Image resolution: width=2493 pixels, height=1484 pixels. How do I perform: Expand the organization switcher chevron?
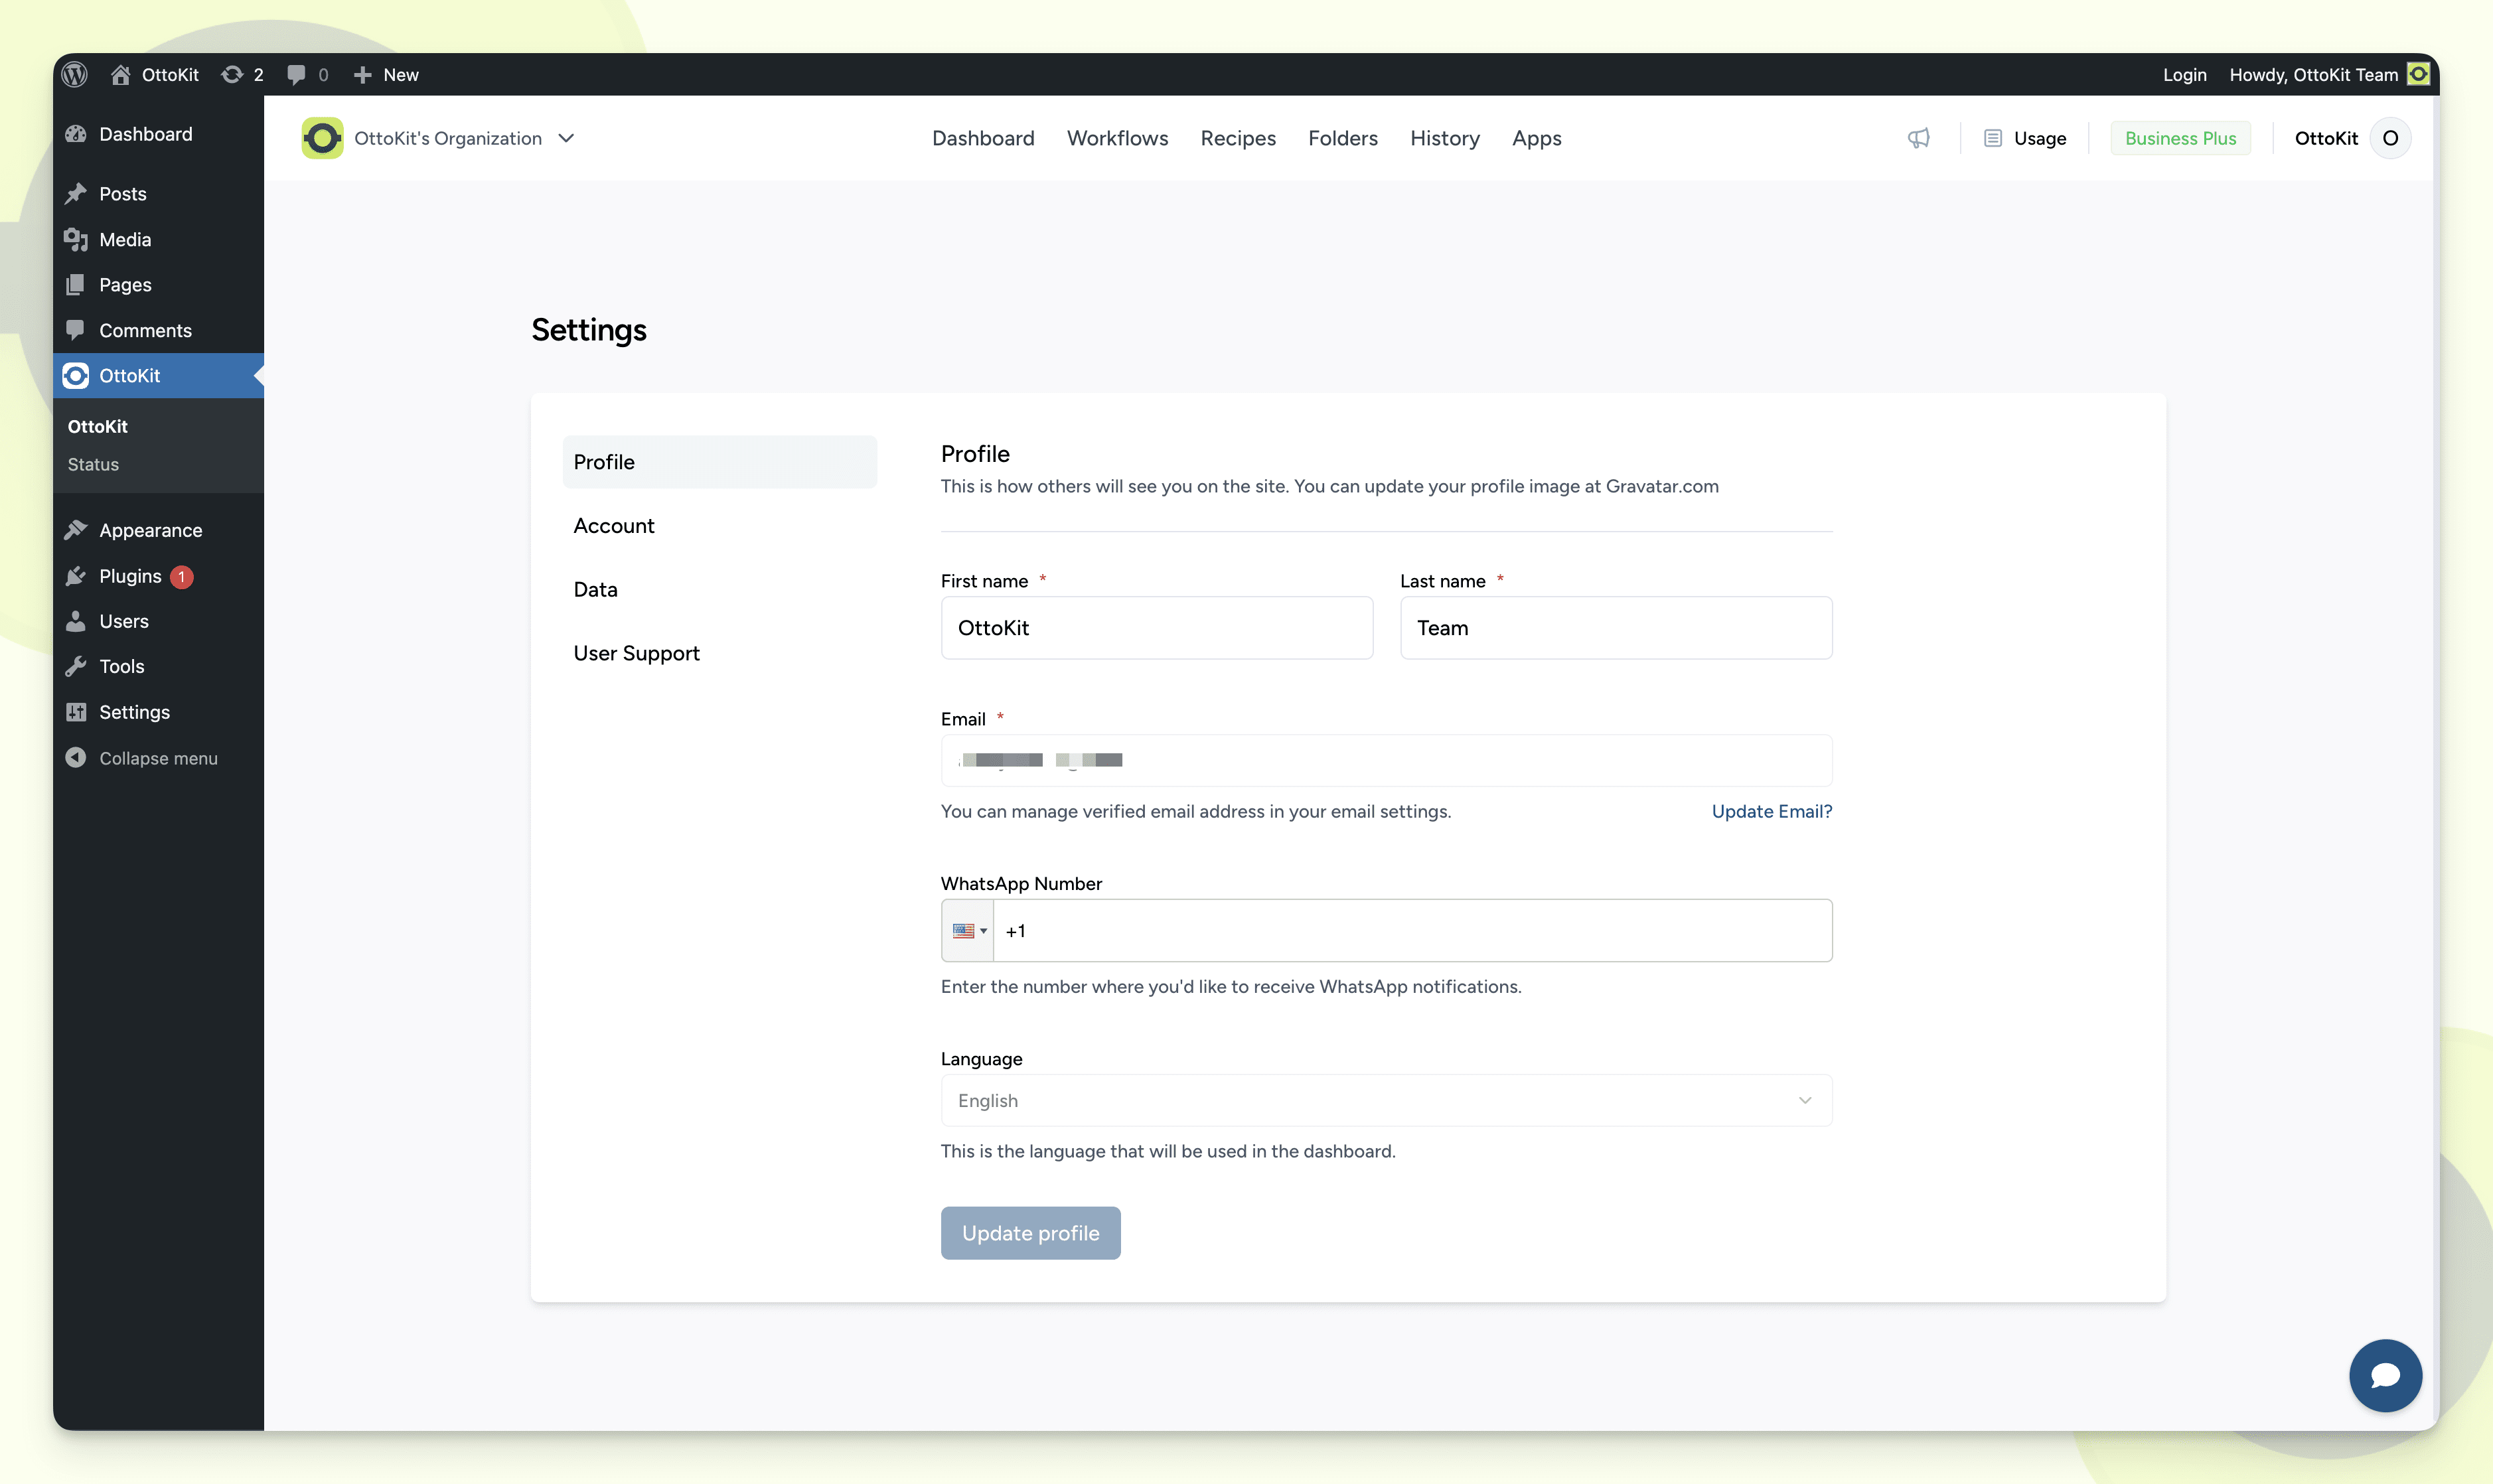[567, 138]
